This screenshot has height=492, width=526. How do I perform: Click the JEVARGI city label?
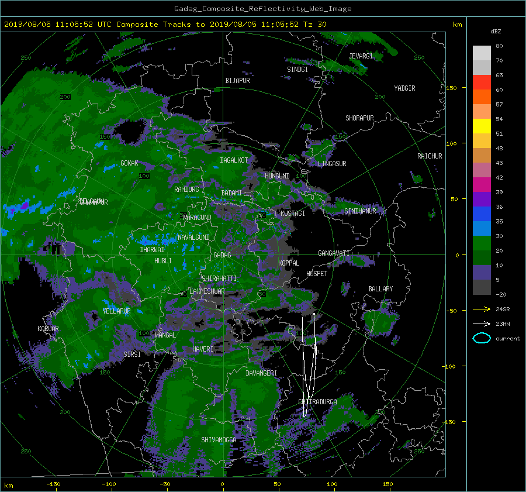point(361,56)
